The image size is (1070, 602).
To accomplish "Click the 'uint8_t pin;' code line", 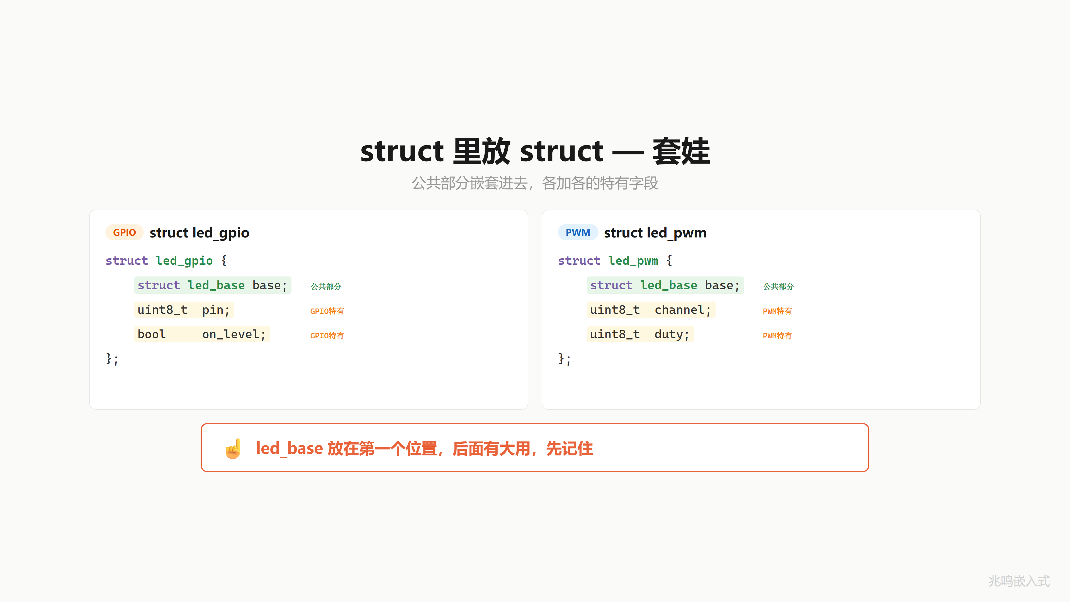I will point(184,310).
